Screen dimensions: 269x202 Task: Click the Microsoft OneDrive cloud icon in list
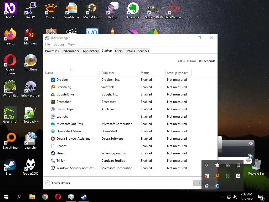point(53,124)
